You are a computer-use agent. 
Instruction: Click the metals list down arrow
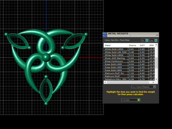(156, 79)
